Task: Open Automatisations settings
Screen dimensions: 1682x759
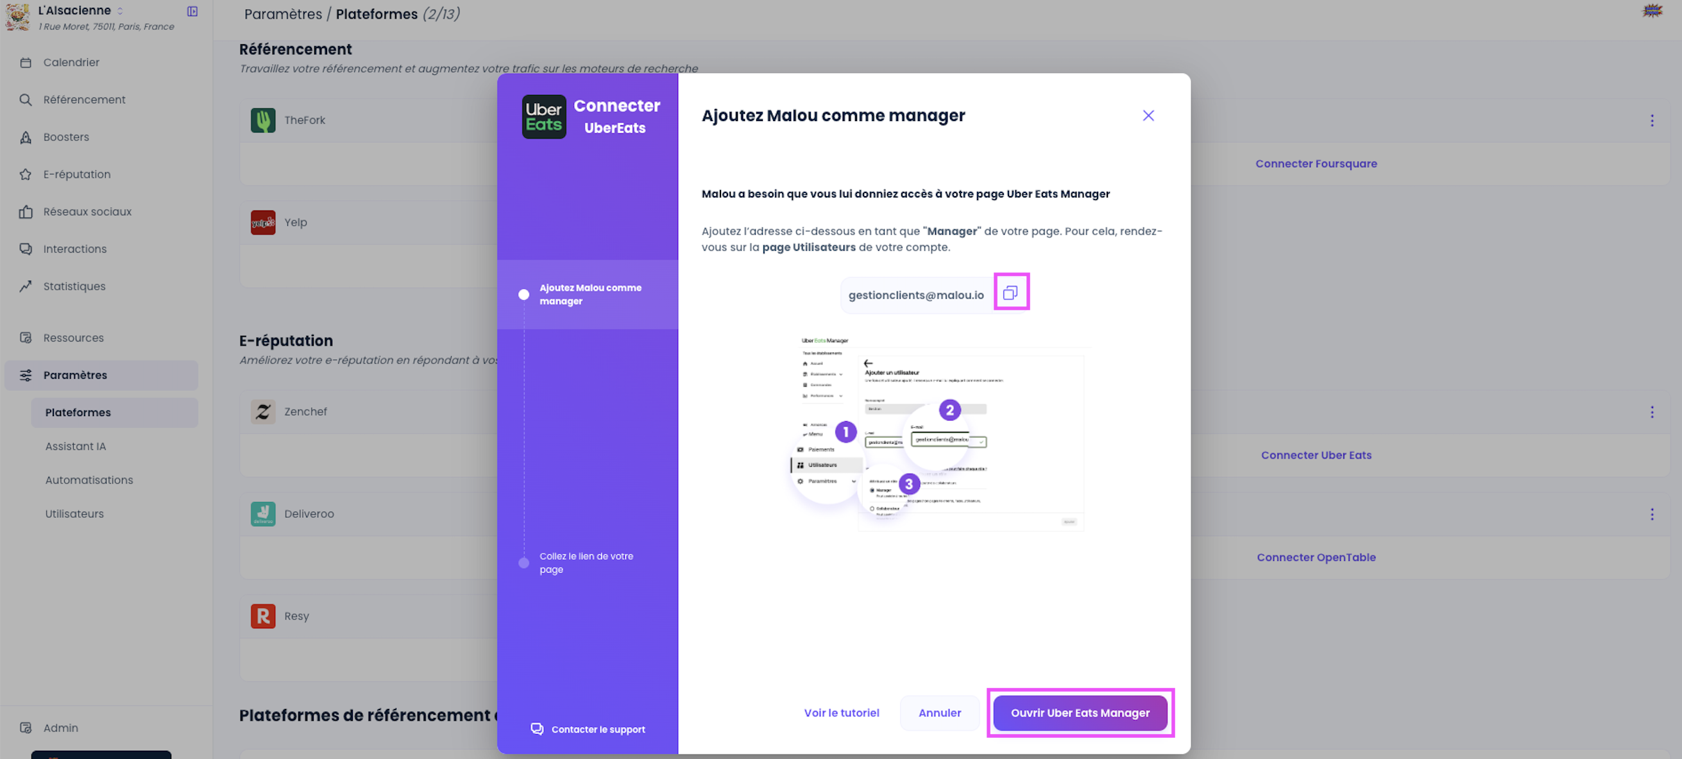Action: coord(89,479)
